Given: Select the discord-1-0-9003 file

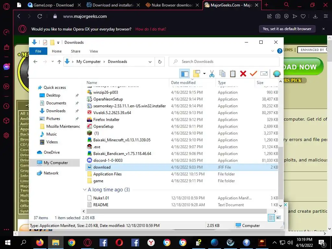Looking at the screenshot, I should 108,160.
